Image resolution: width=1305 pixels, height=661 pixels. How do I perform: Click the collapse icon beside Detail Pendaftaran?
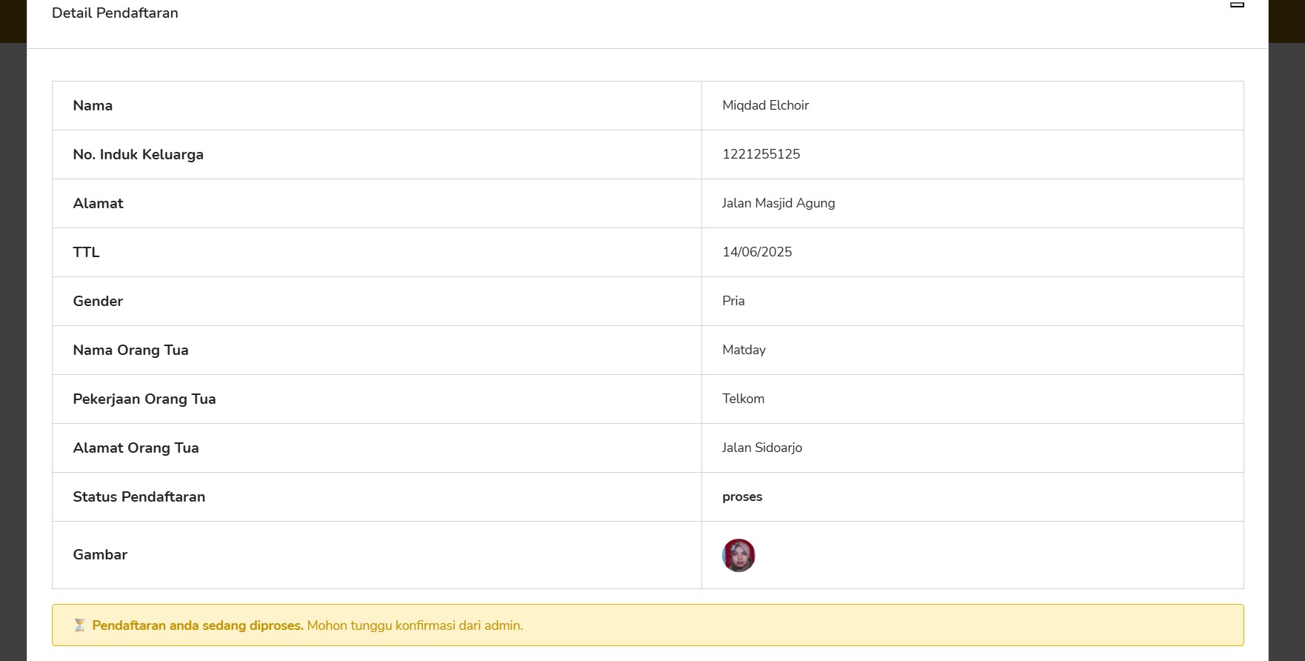(1237, 5)
